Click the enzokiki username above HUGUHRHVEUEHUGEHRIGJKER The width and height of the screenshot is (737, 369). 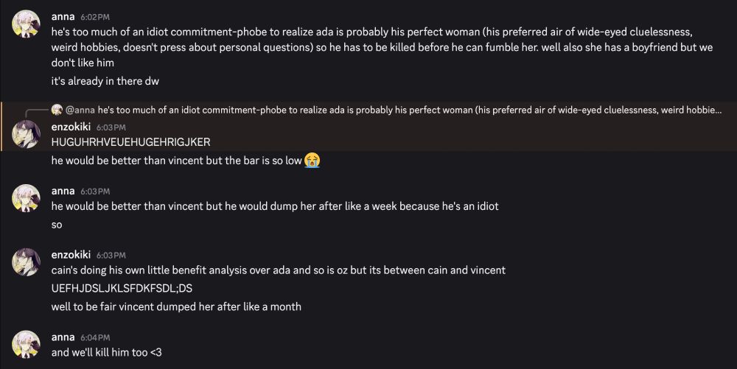click(x=71, y=127)
